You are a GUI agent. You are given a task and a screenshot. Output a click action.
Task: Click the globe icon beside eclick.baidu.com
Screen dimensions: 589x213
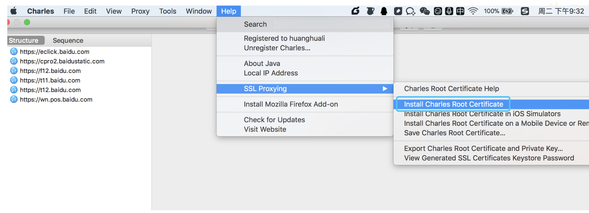pyautogui.click(x=14, y=51)
